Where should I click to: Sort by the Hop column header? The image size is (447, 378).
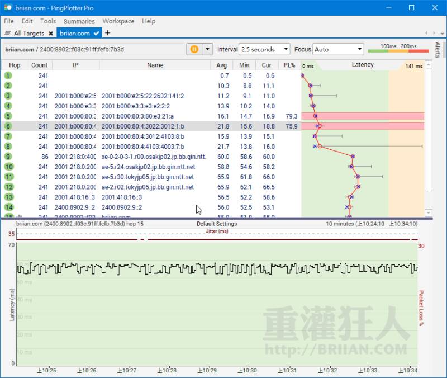coord(15,65)
